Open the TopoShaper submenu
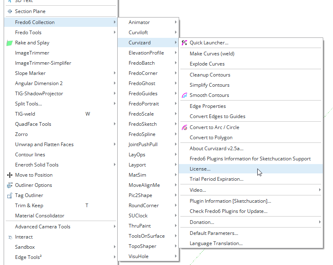The width and height of the screenshot is (333, 265). pos(148,246)
